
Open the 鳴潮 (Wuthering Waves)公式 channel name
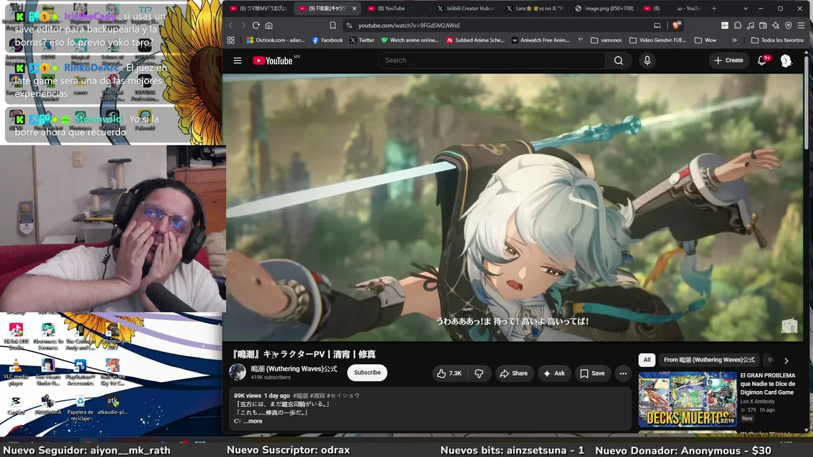[294, 369]
